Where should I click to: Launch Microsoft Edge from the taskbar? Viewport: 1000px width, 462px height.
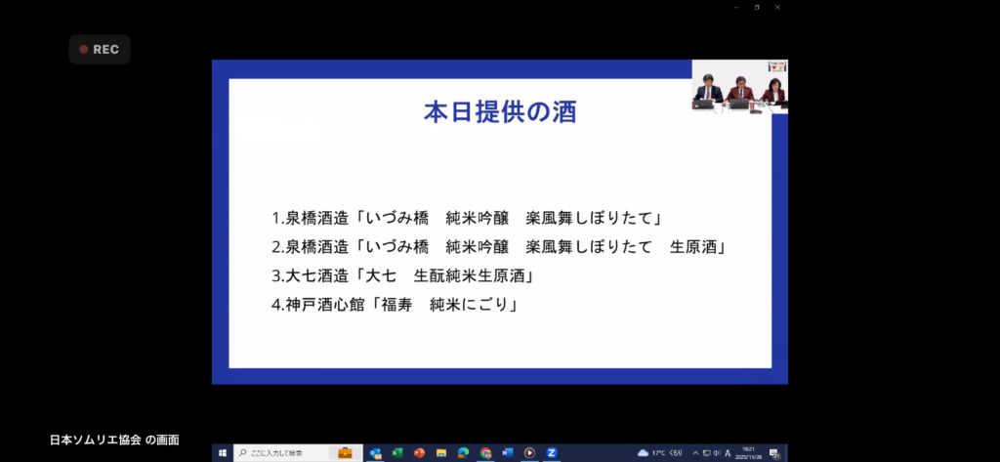(x=464, y=453)
